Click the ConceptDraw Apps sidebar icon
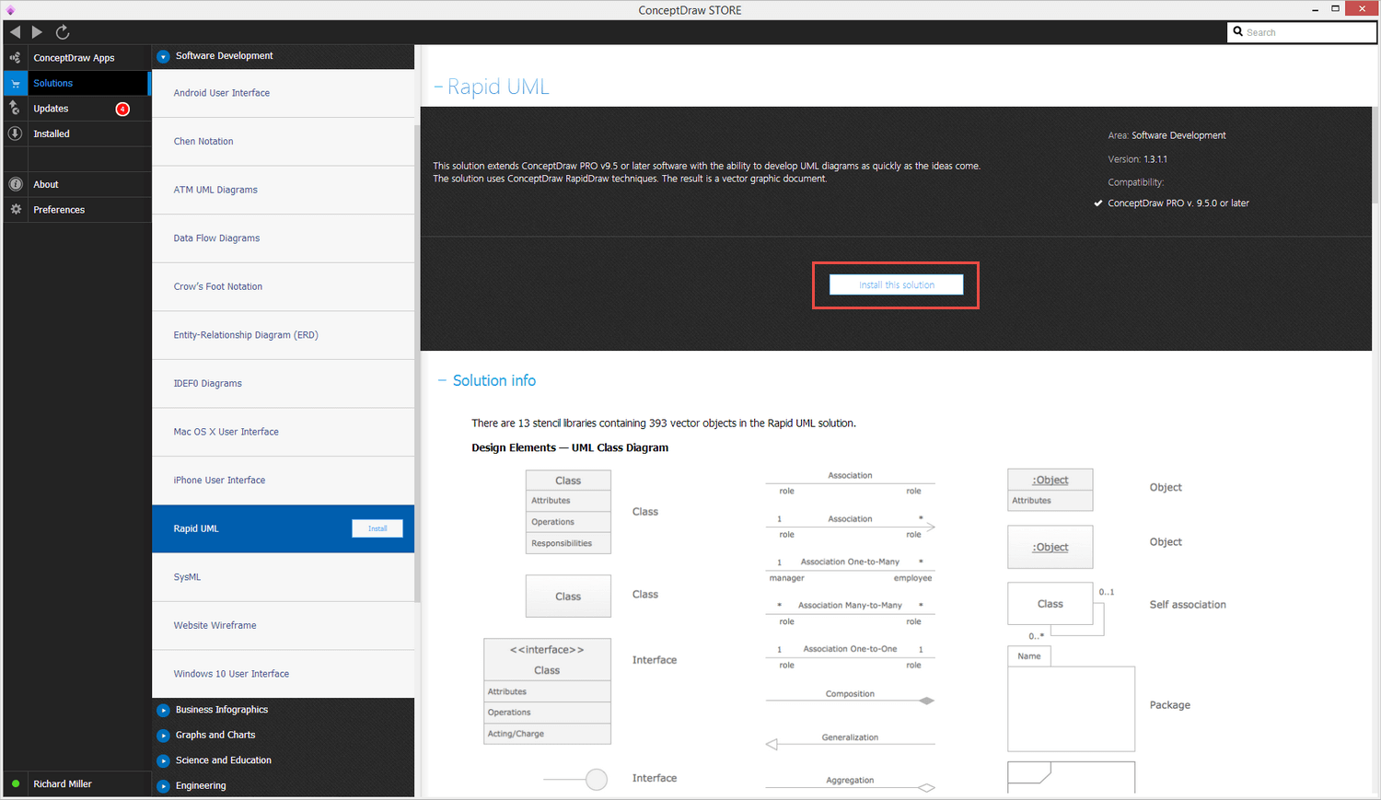 pyautogui.click(x=15, y=58)
